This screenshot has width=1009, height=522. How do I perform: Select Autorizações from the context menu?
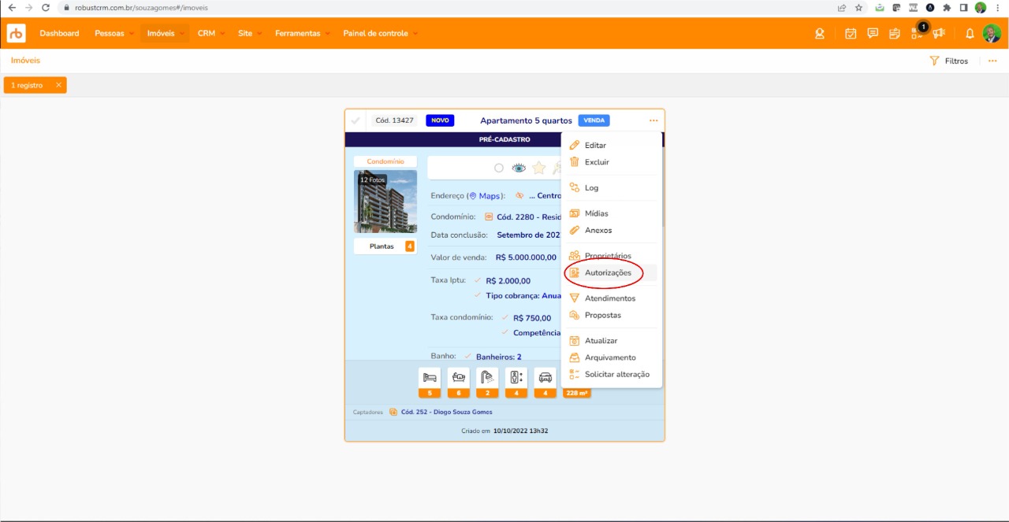pos(607,273)
